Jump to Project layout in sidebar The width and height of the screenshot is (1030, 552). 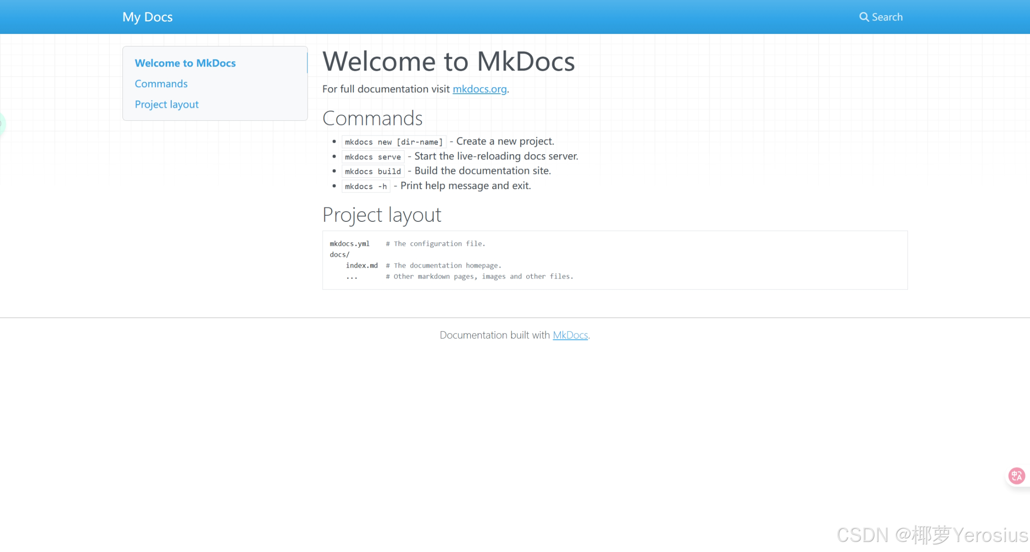click(x=167, y=105)
